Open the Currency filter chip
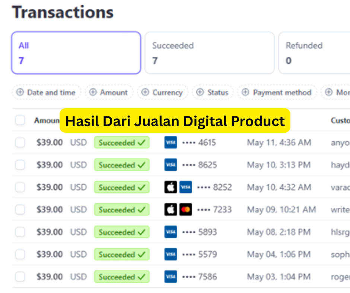Viewport: 350px width, 293px height. (x=162, y=93)
